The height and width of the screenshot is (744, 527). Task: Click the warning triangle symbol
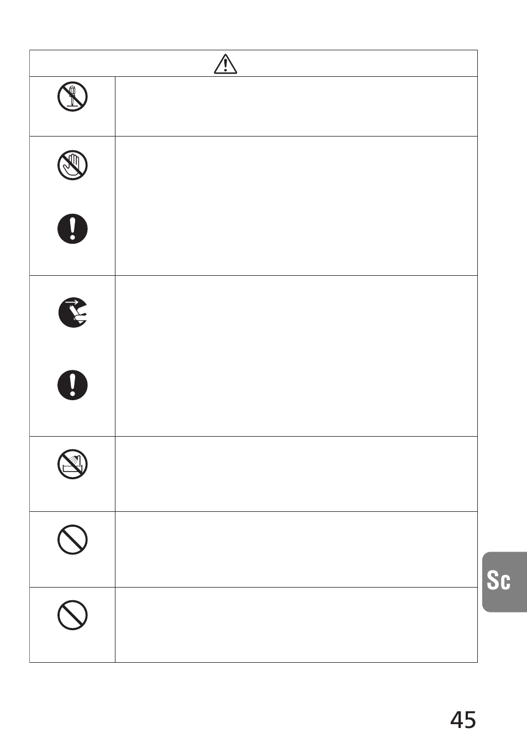pyautogui.click(x=225, y=64)
